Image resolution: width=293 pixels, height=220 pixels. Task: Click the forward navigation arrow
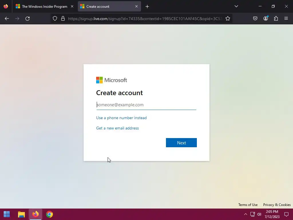(x=17, y=19)
